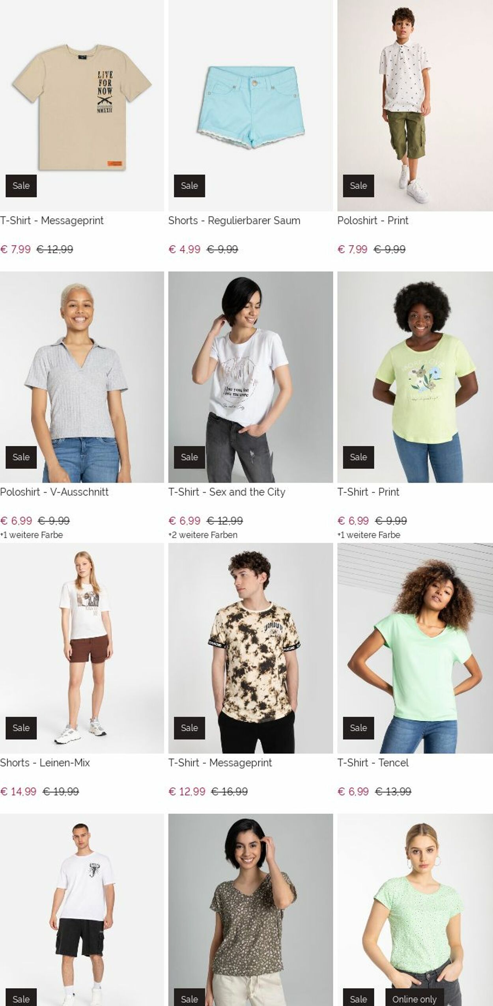Show +1 weitere Farbe for V-Ausschnitt poloshirt

coord(32,535)
